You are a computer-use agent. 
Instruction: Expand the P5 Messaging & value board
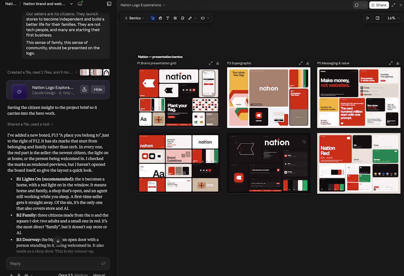pos(391,63)
